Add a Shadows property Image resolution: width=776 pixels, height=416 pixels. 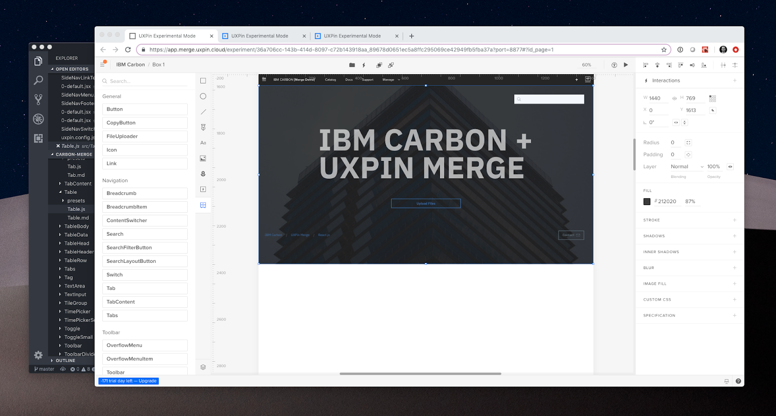[735, 236]
